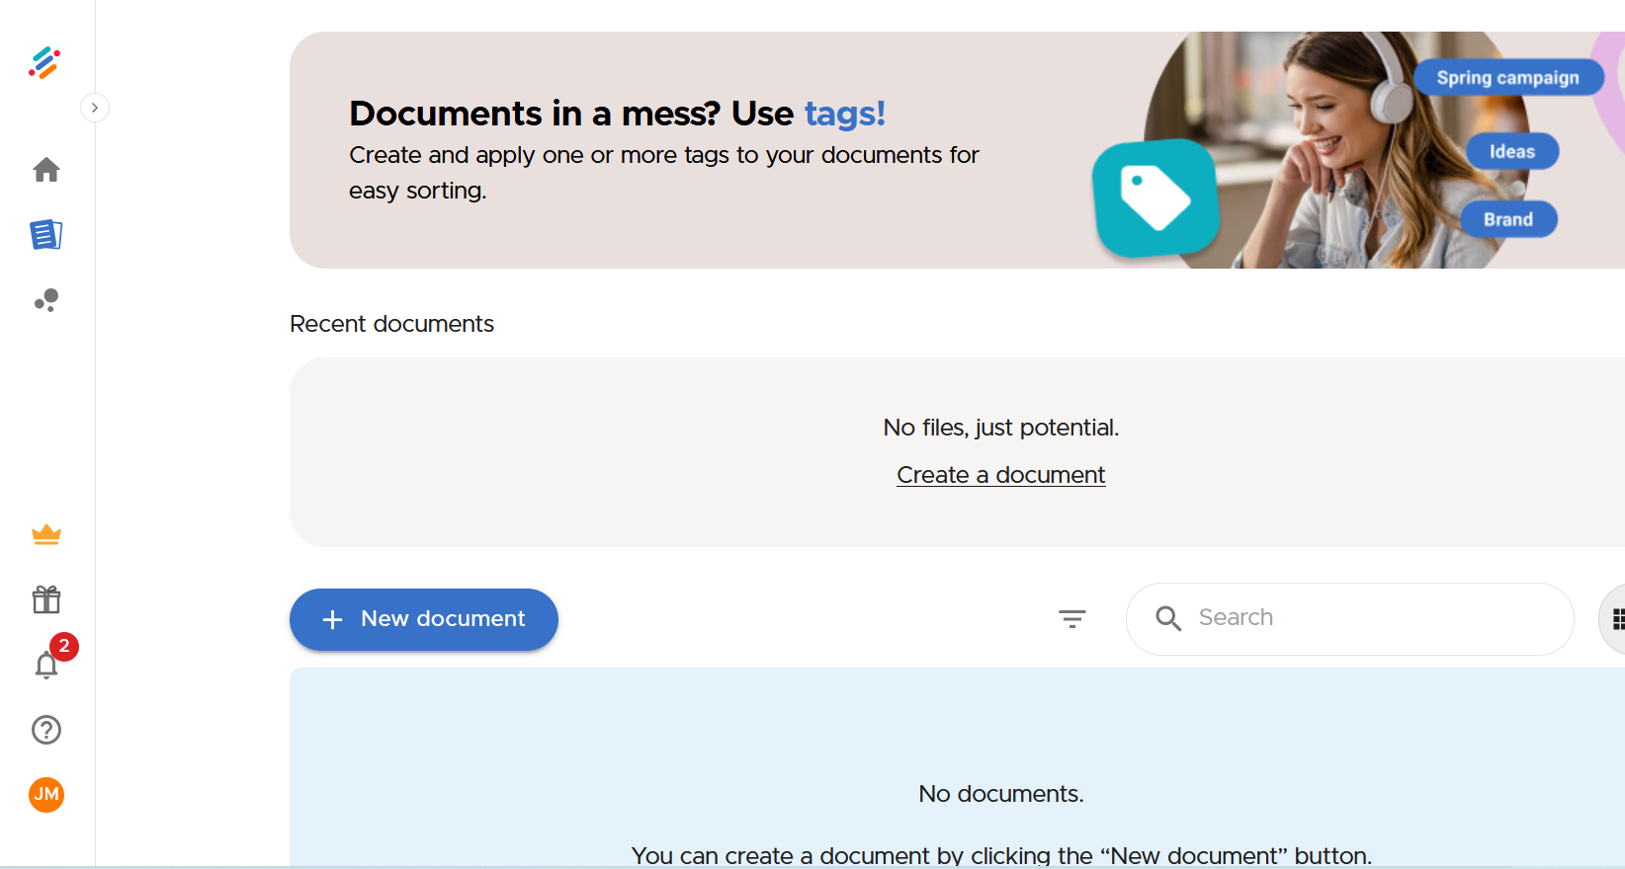Switch to grid view layout

tap(1616, 619)
